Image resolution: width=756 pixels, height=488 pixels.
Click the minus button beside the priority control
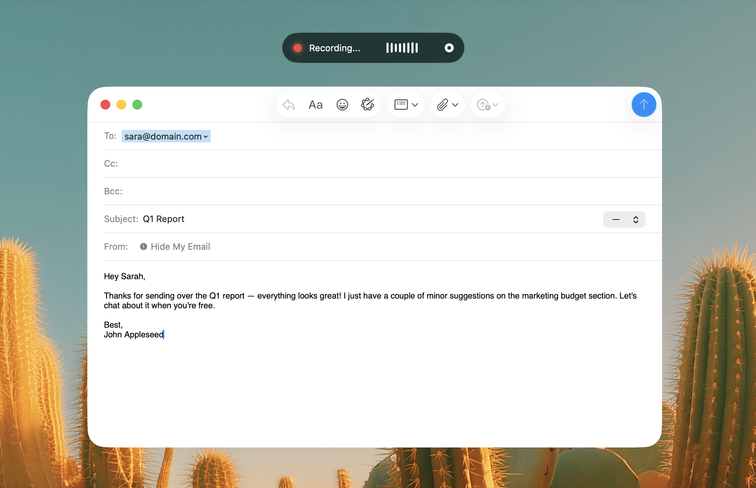pyautogui.click(x=616, y=219)
